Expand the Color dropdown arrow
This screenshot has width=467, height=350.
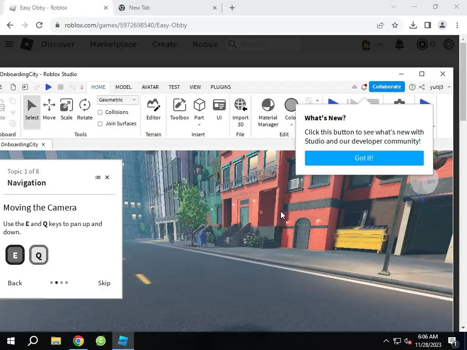[291, 125]
